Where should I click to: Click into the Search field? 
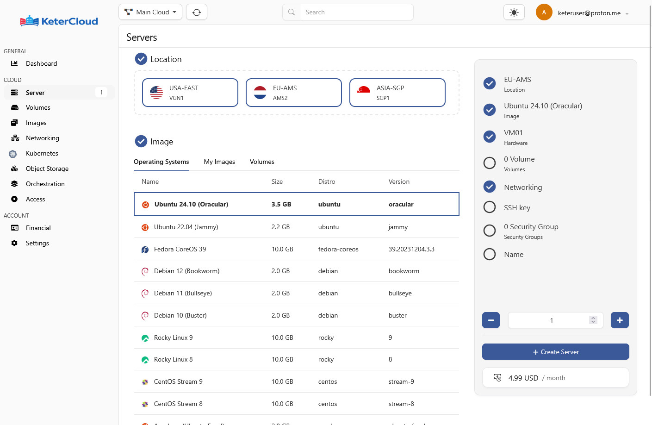(x=356, y=12)
